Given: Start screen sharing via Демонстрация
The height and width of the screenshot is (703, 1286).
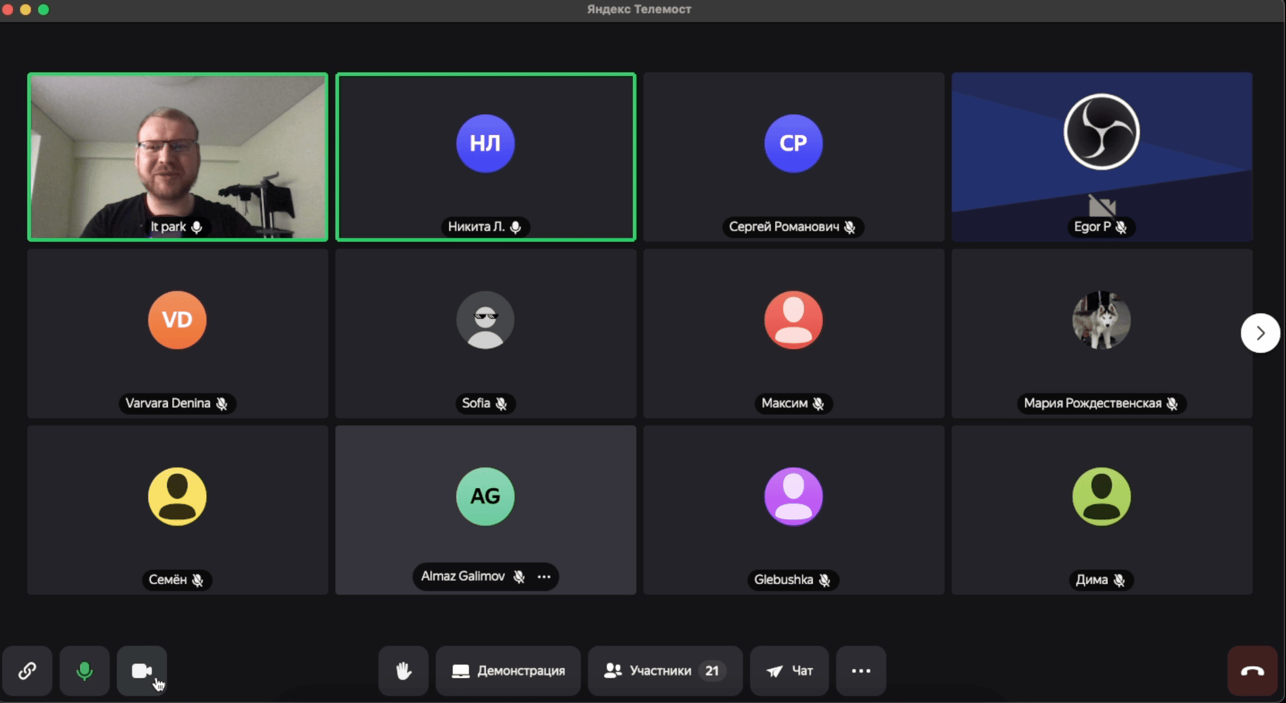Looking at the screenshot, I should pos(508,671).
